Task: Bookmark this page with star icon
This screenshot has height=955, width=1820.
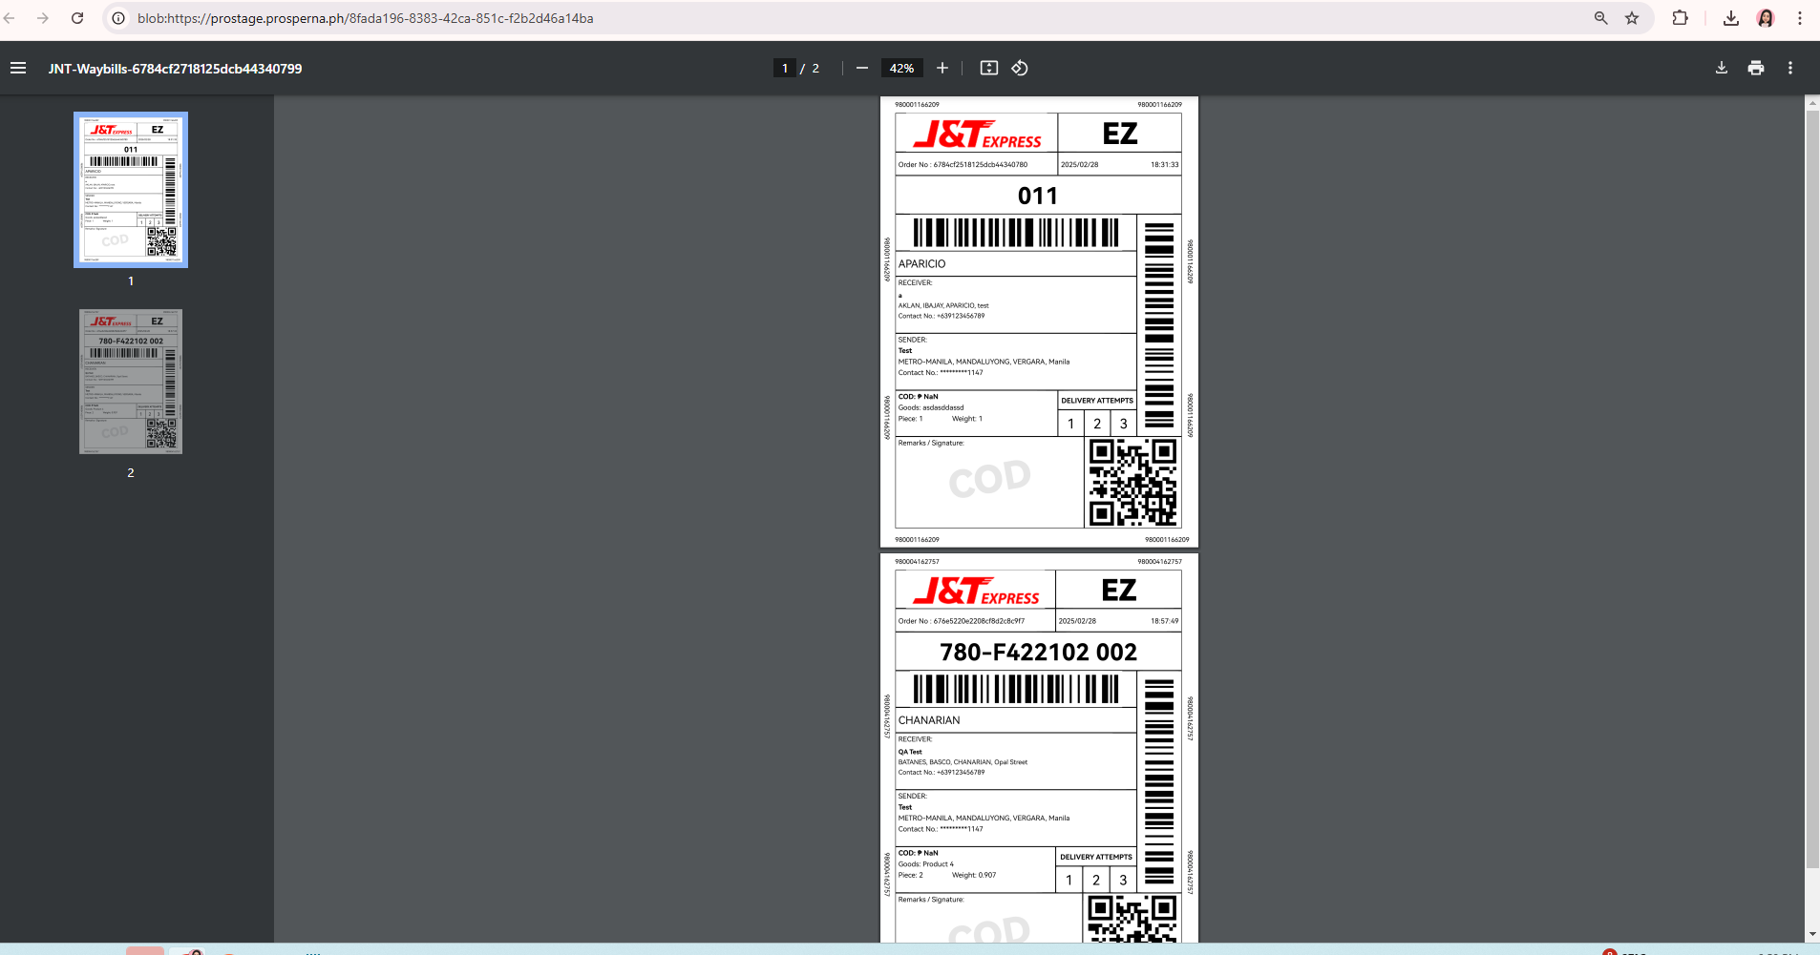Action: pyautogui.click(x=1632, y=18)
